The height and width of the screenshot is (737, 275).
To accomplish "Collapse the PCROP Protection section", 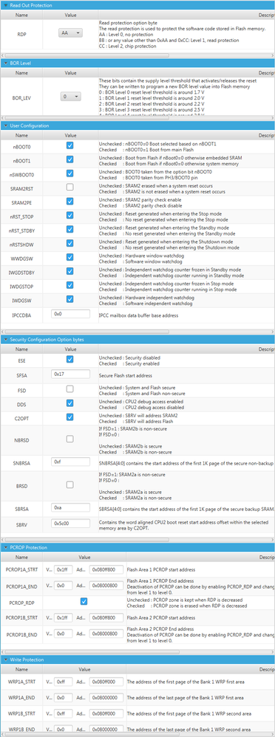I will click(x=5, y=547).
